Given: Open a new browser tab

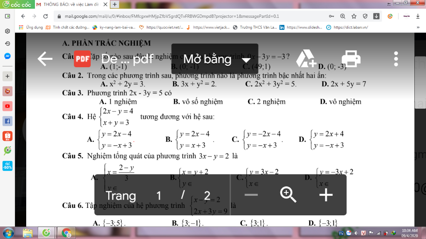Looking at the screenshot, I should 115,4.
